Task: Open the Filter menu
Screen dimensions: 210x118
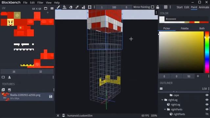Action: click(40, 3)
